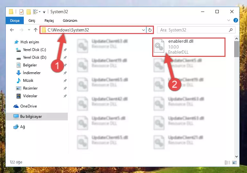The image size is (247, 173).
Task: Click the İndirmeler blue arrow icon
Action: click(x=19, y=73)
